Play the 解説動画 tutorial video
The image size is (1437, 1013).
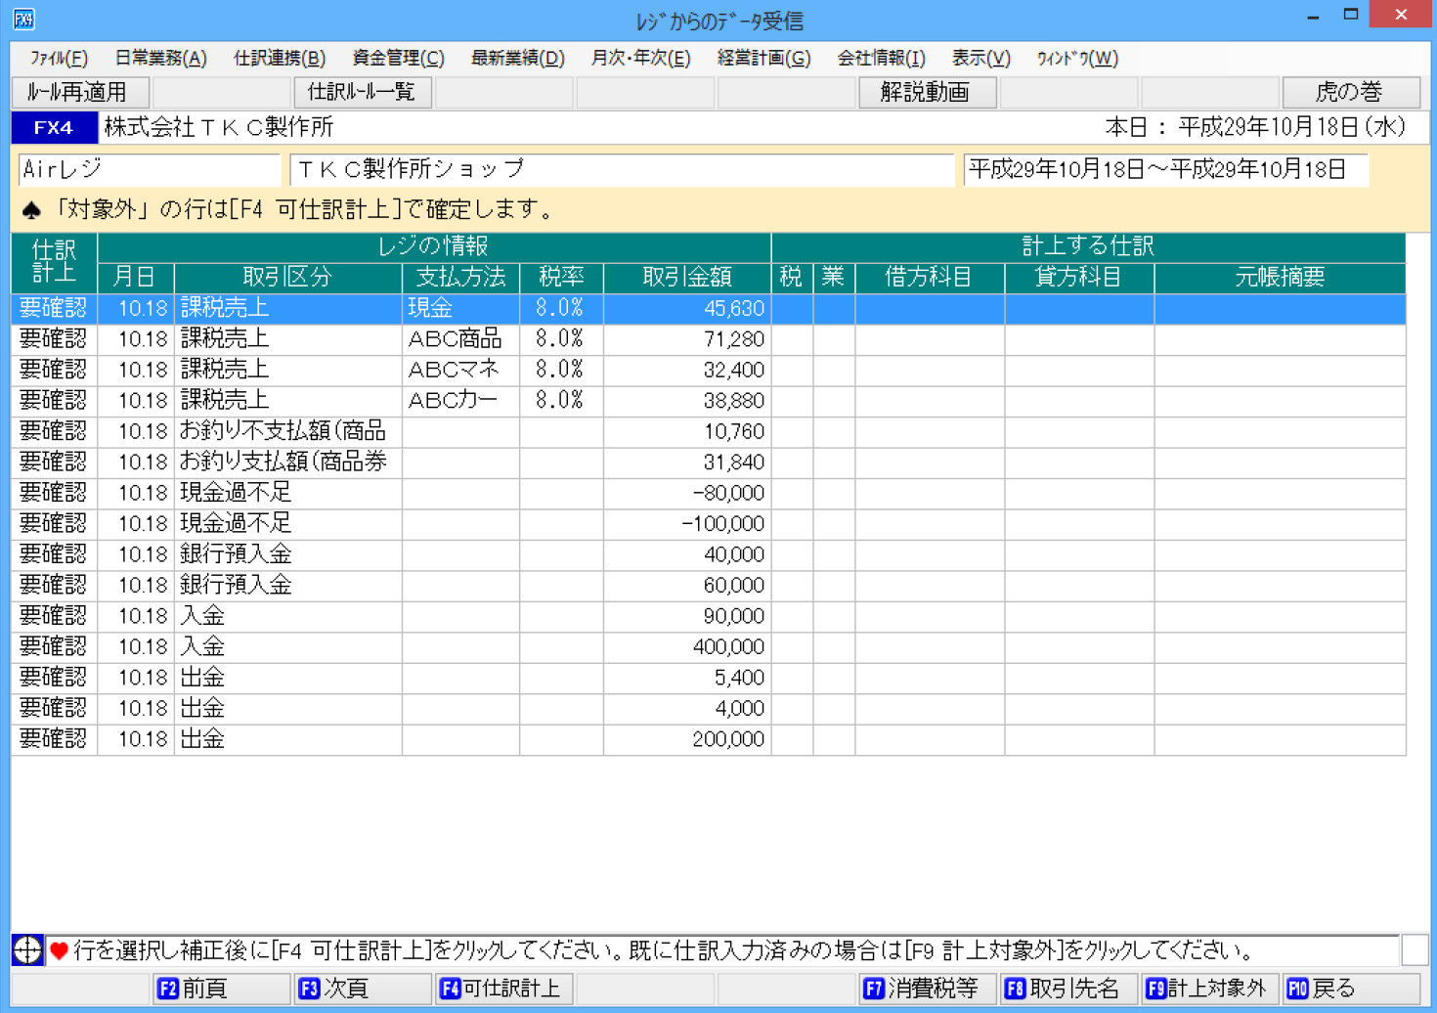point(926,92)
